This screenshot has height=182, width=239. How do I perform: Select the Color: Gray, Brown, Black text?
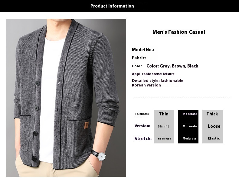172,66
